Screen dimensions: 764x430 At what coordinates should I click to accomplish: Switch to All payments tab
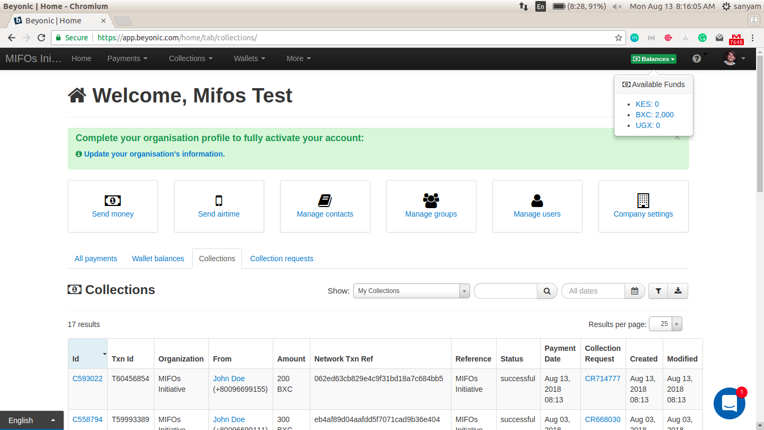tap(96, 259)
